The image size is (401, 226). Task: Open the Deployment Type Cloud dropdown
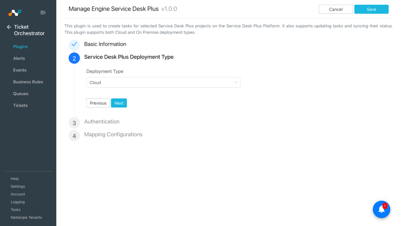coord(163,82)
